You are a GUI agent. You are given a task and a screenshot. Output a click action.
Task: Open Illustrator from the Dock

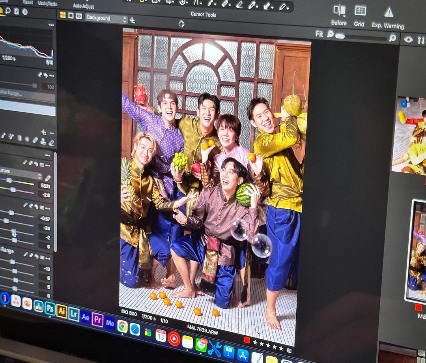point(62,311)
